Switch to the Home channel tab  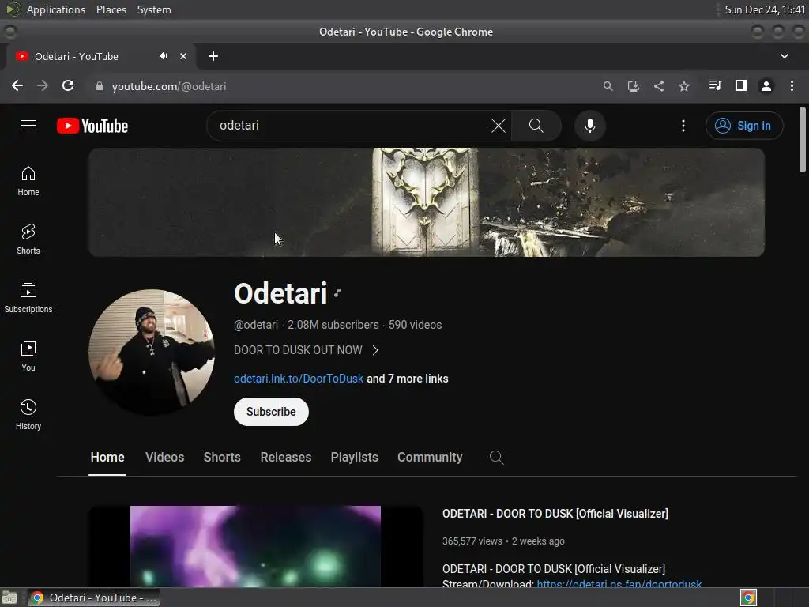pos(107,458)
